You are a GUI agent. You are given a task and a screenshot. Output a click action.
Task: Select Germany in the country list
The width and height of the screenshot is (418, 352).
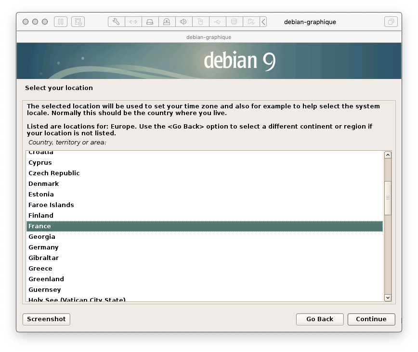pos(205,248)
